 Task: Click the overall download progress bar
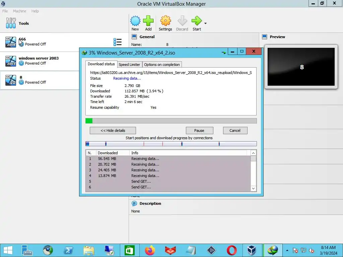pyautogui.click(x=171, y=121)
